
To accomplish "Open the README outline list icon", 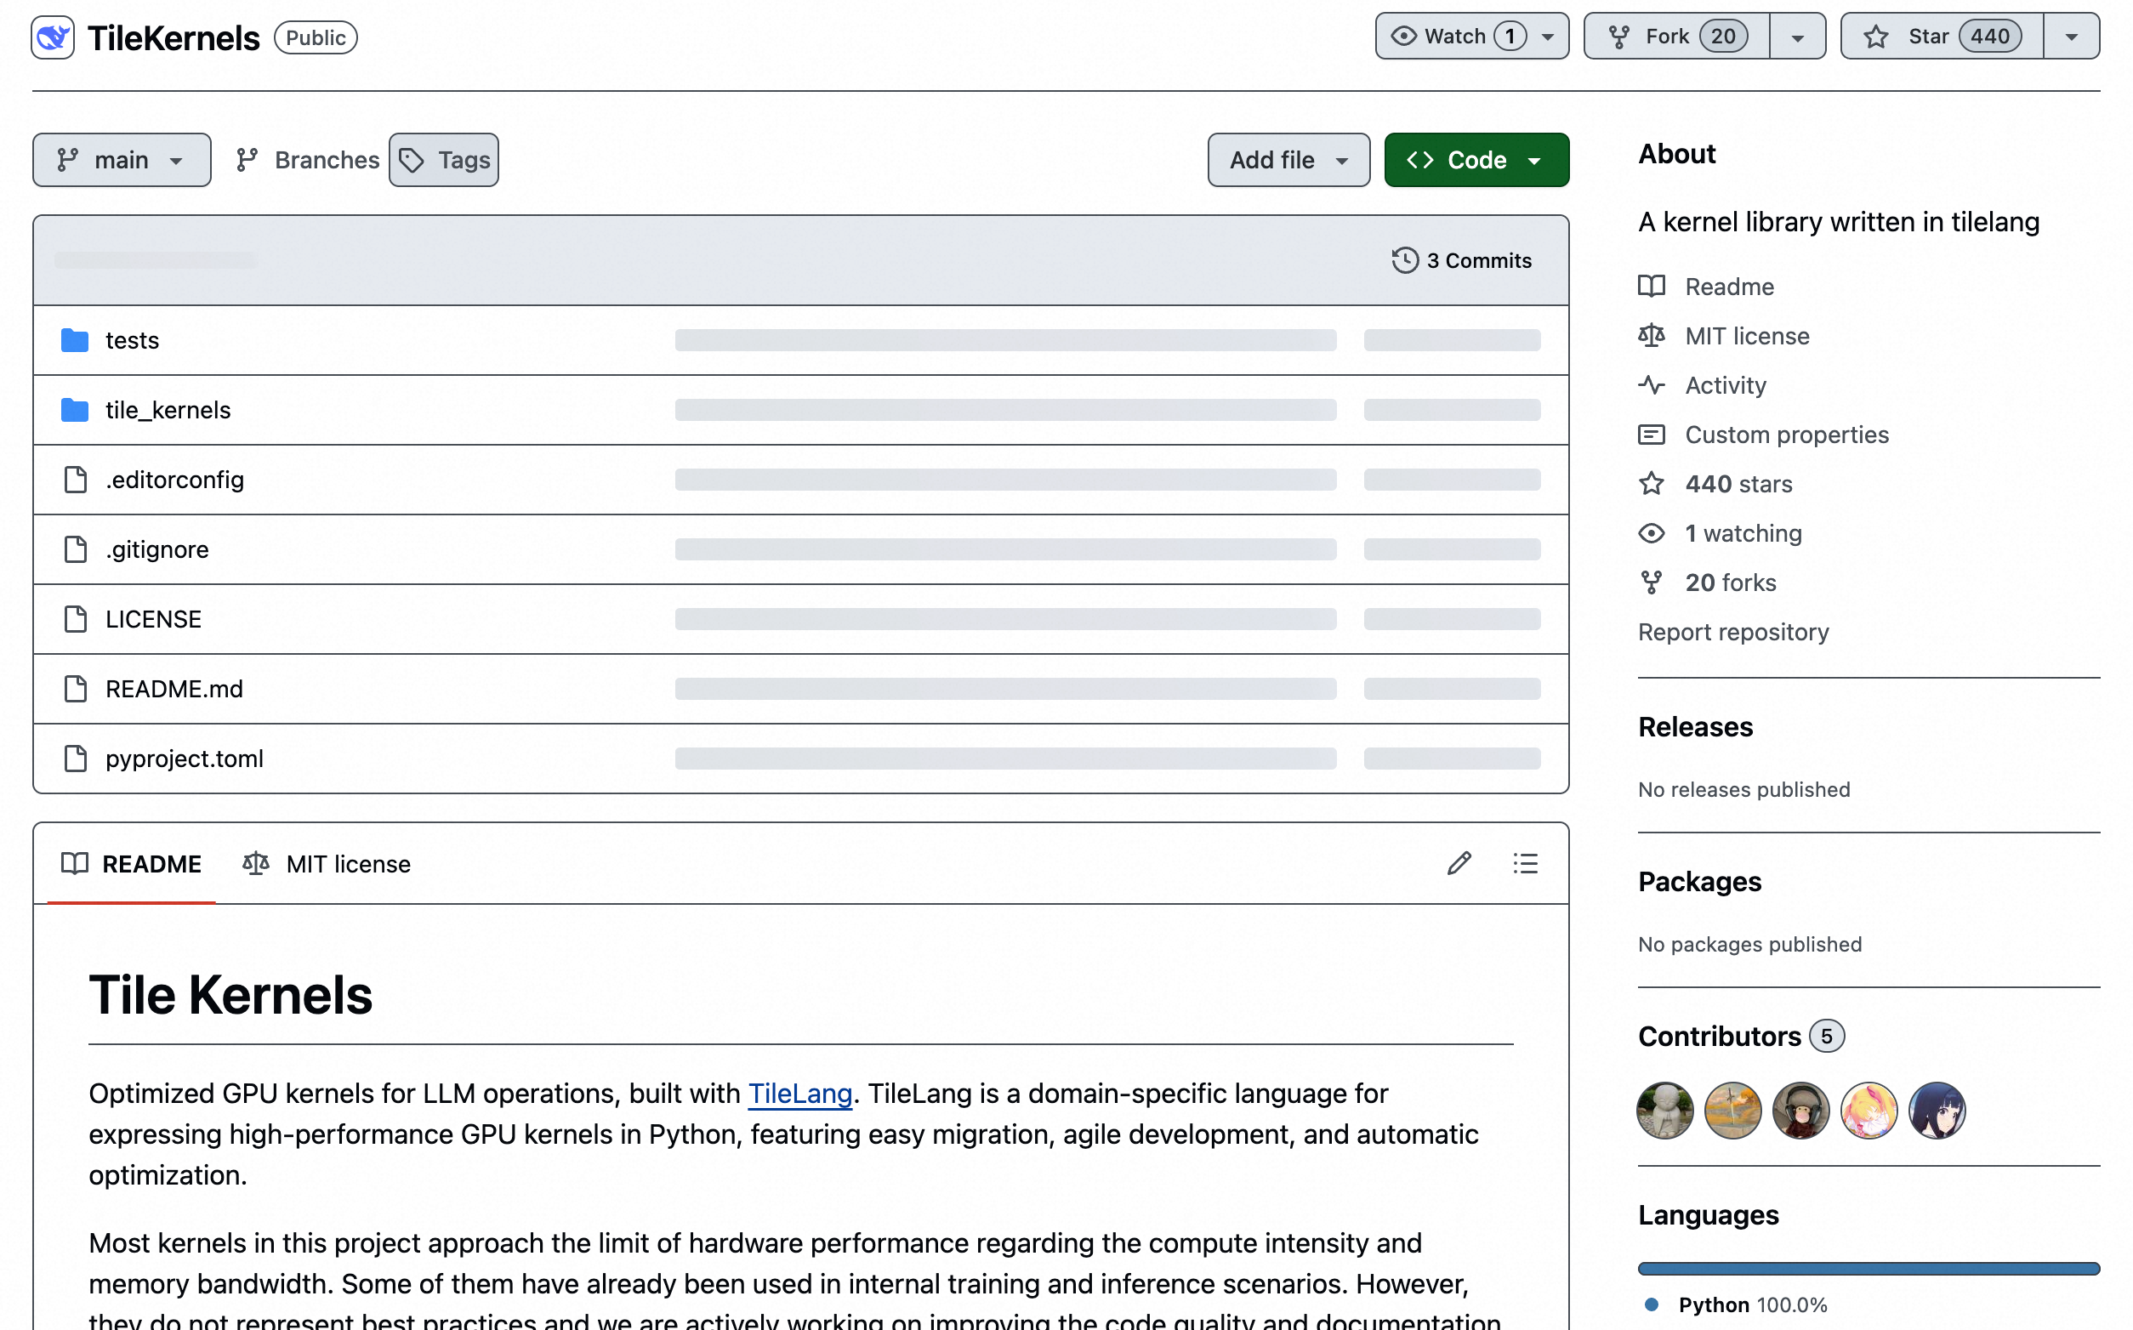I will pyautogui.click(x=1525, y=863).
